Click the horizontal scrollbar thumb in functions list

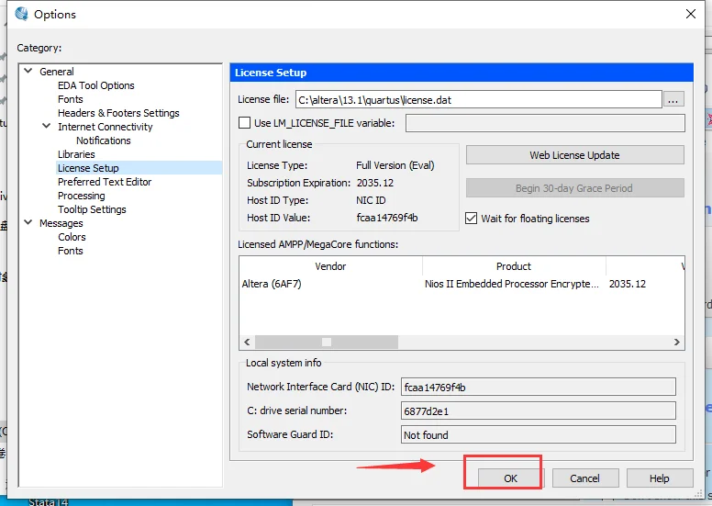(327, 342)
